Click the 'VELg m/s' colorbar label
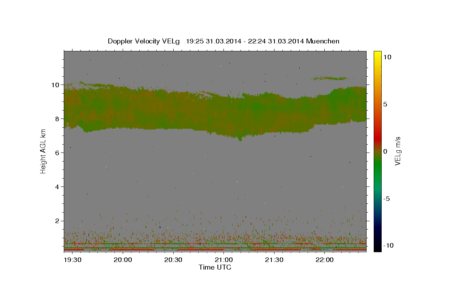 coord(398,151)
